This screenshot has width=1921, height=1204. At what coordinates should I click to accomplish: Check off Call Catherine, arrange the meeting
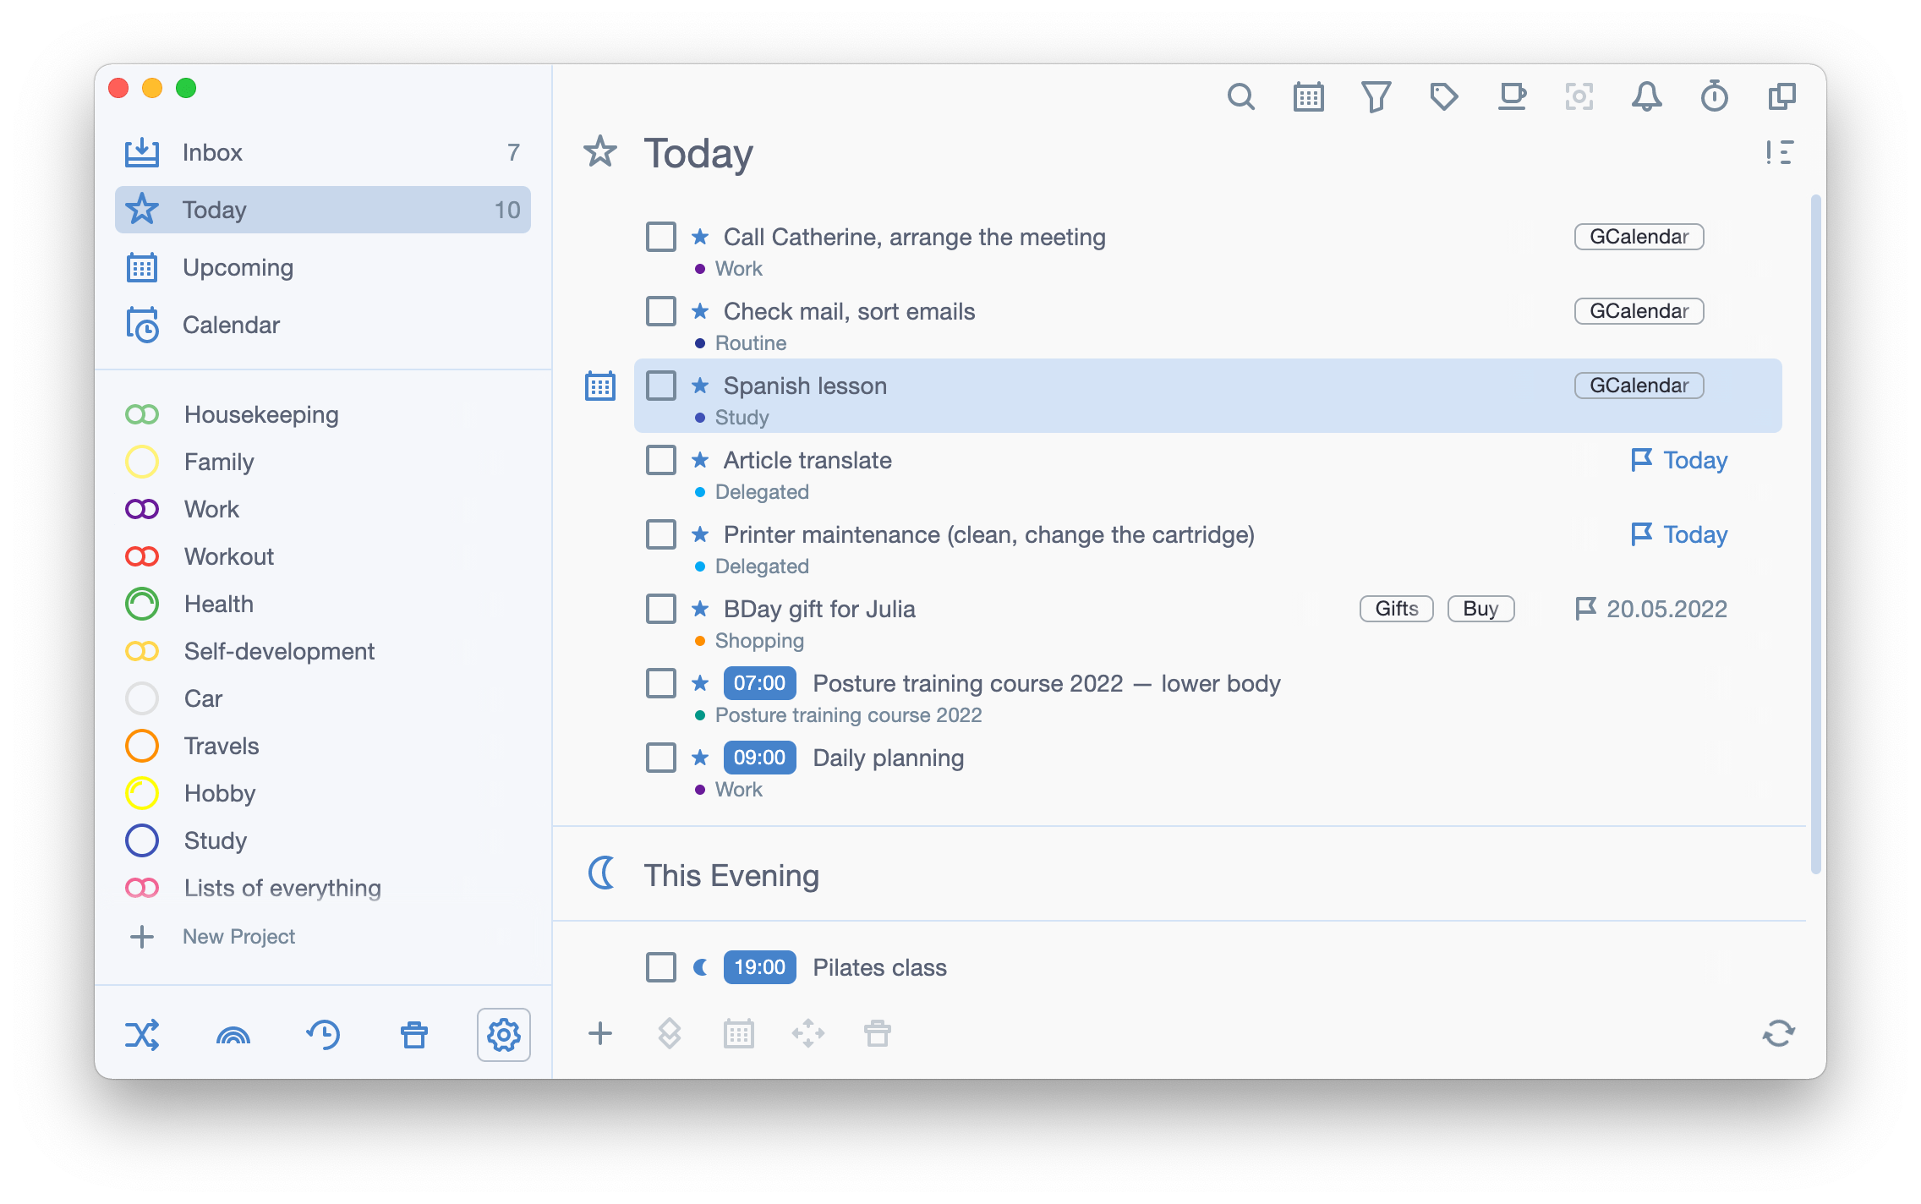tap(661, 238)
